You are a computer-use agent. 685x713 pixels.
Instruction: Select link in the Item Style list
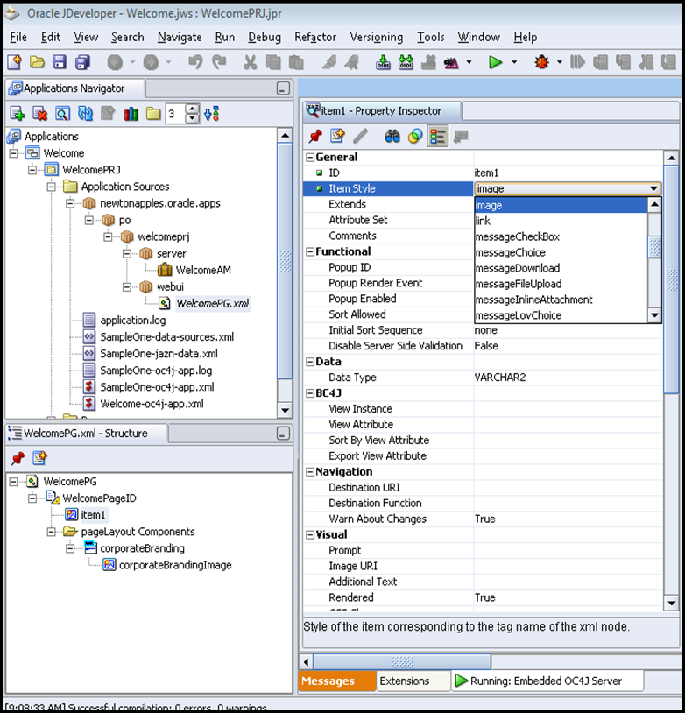click(561, 221)
